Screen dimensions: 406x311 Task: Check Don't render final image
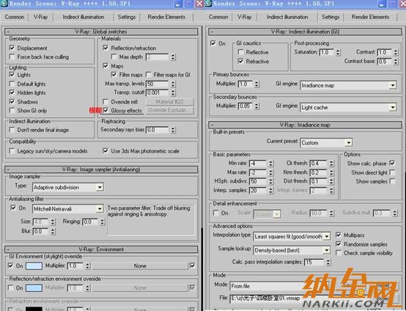12,130
